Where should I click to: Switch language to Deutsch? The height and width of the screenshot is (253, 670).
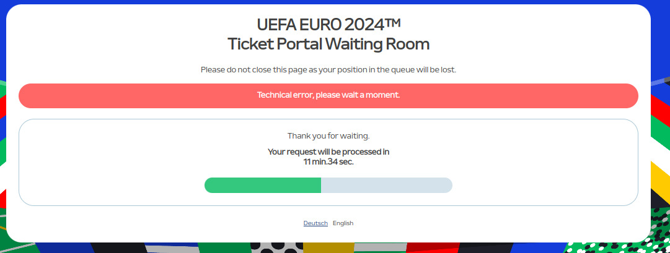tap(315, 223)
